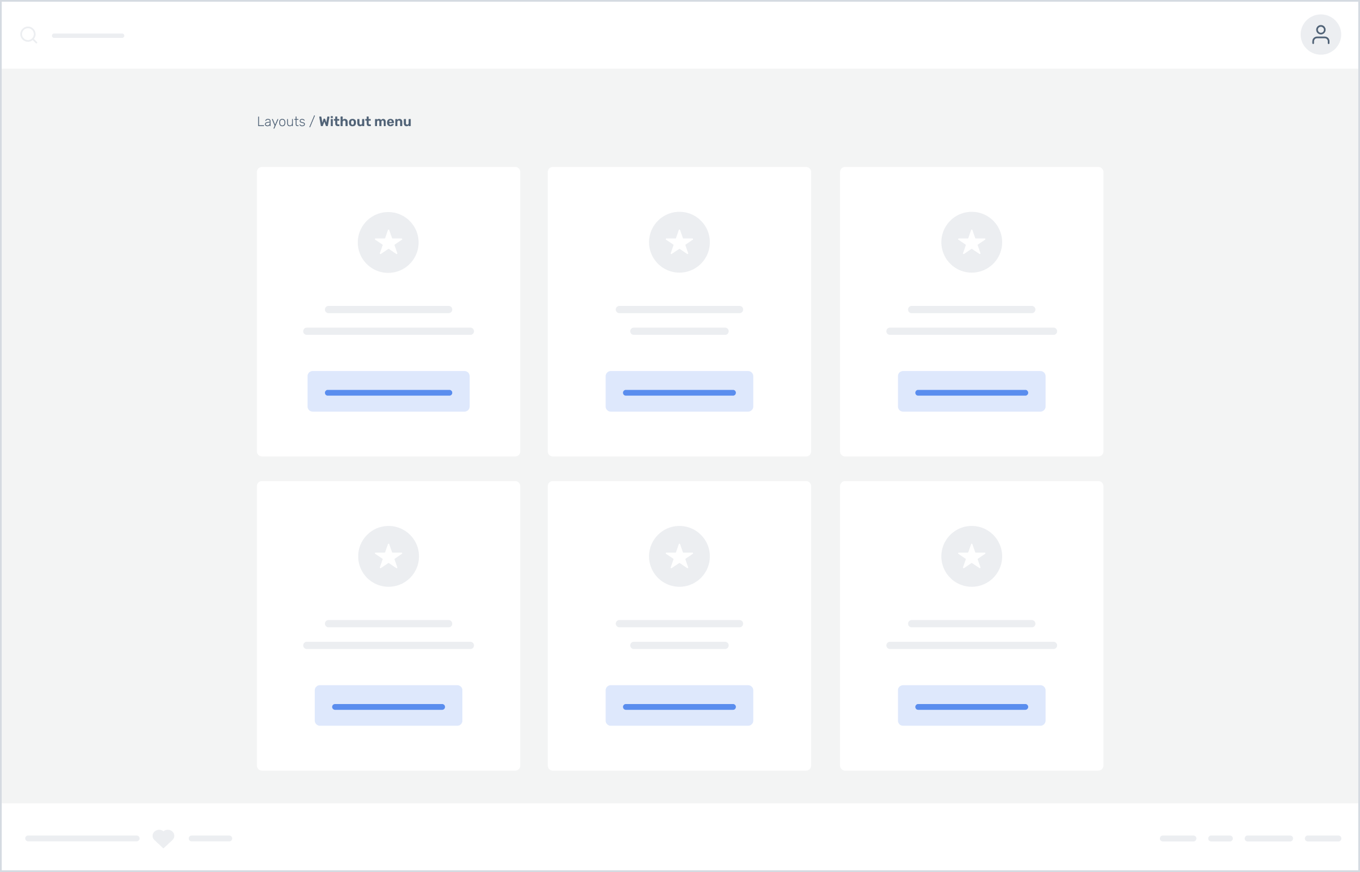The width and height of the screenshot is (1360, 872).
Task: Select the star icon in the top-middle card
Action: (679, 242)
